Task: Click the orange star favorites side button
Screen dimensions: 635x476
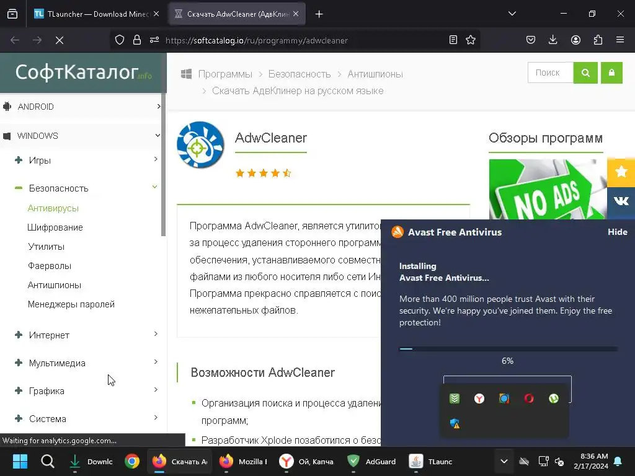Action: point(621,172)
